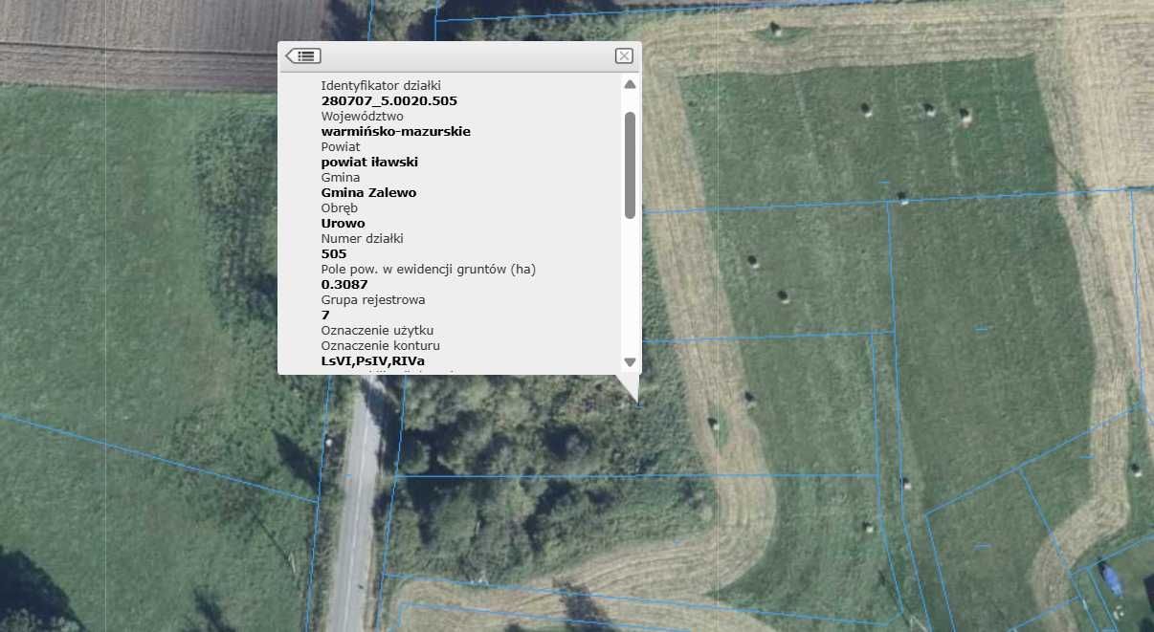Viewport: 1154px width, 632px height.
Task: Click the back-to-list icon in popup header
Action: (303, 56)
